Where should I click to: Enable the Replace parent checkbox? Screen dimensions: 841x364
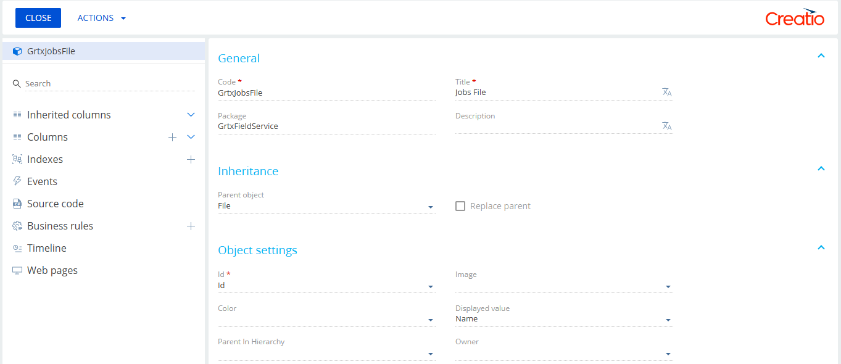coord(460,206)
